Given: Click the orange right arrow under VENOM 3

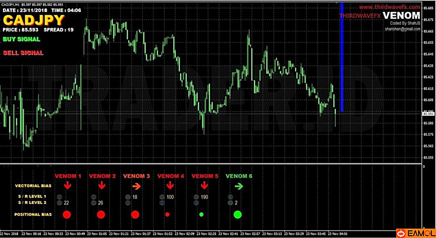Looking at the screenshot, I should tap(136, 186).
